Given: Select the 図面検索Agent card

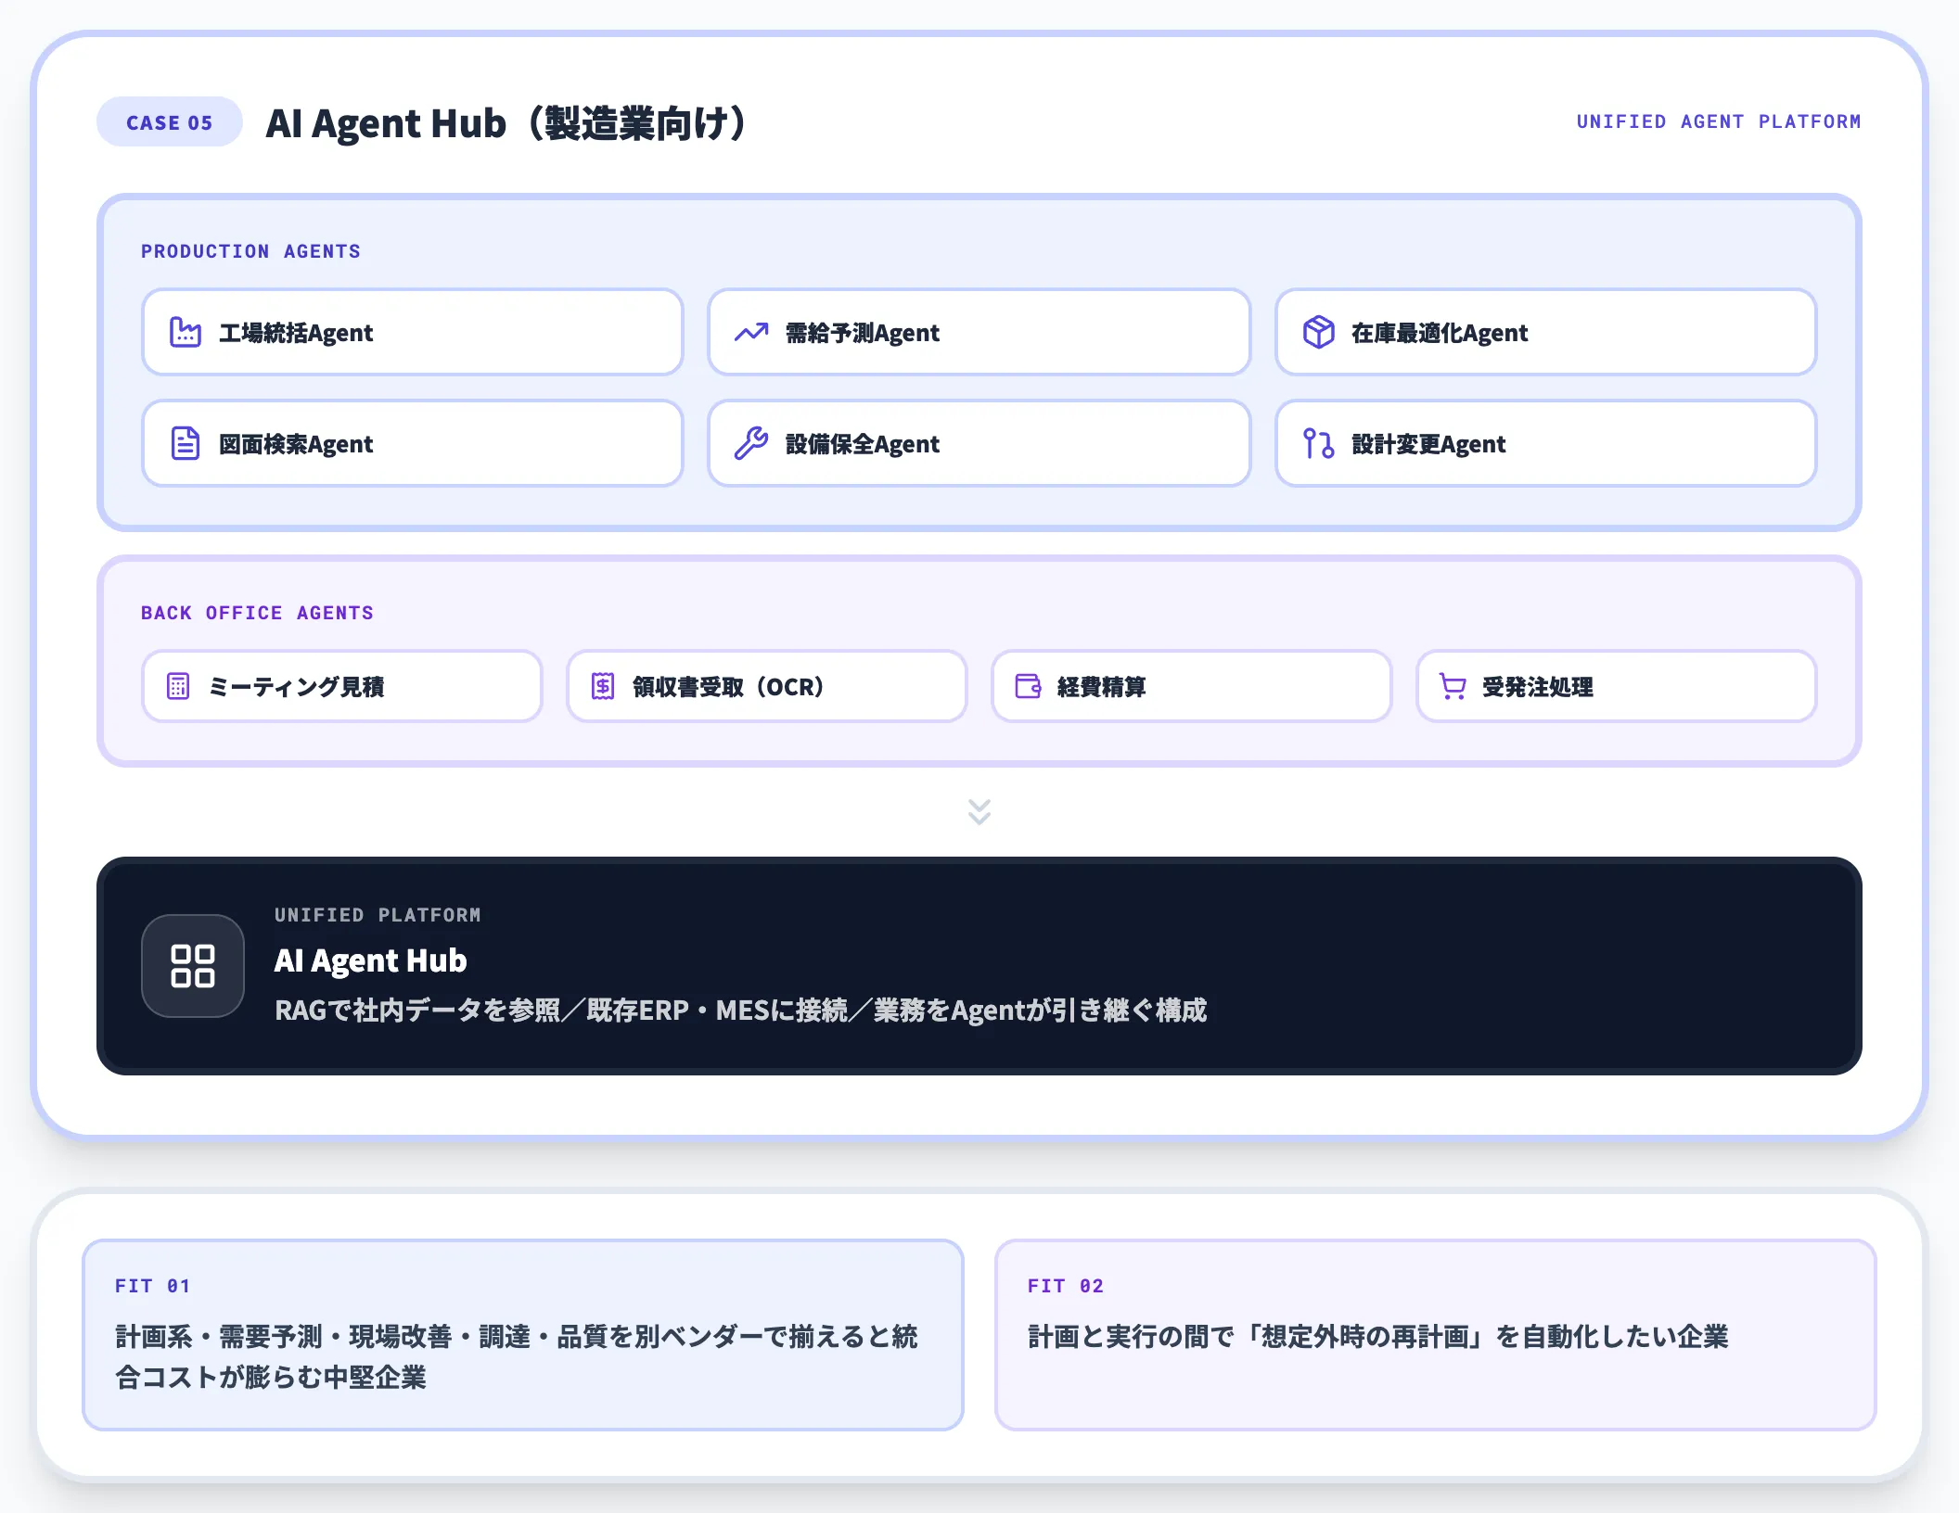Looking at the screenshot, I should (x=413, y=443).
